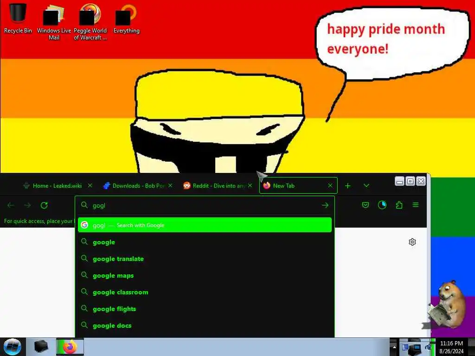
Task: Close the Downloads - Bob tab
Action: click(x=170, y=185)
